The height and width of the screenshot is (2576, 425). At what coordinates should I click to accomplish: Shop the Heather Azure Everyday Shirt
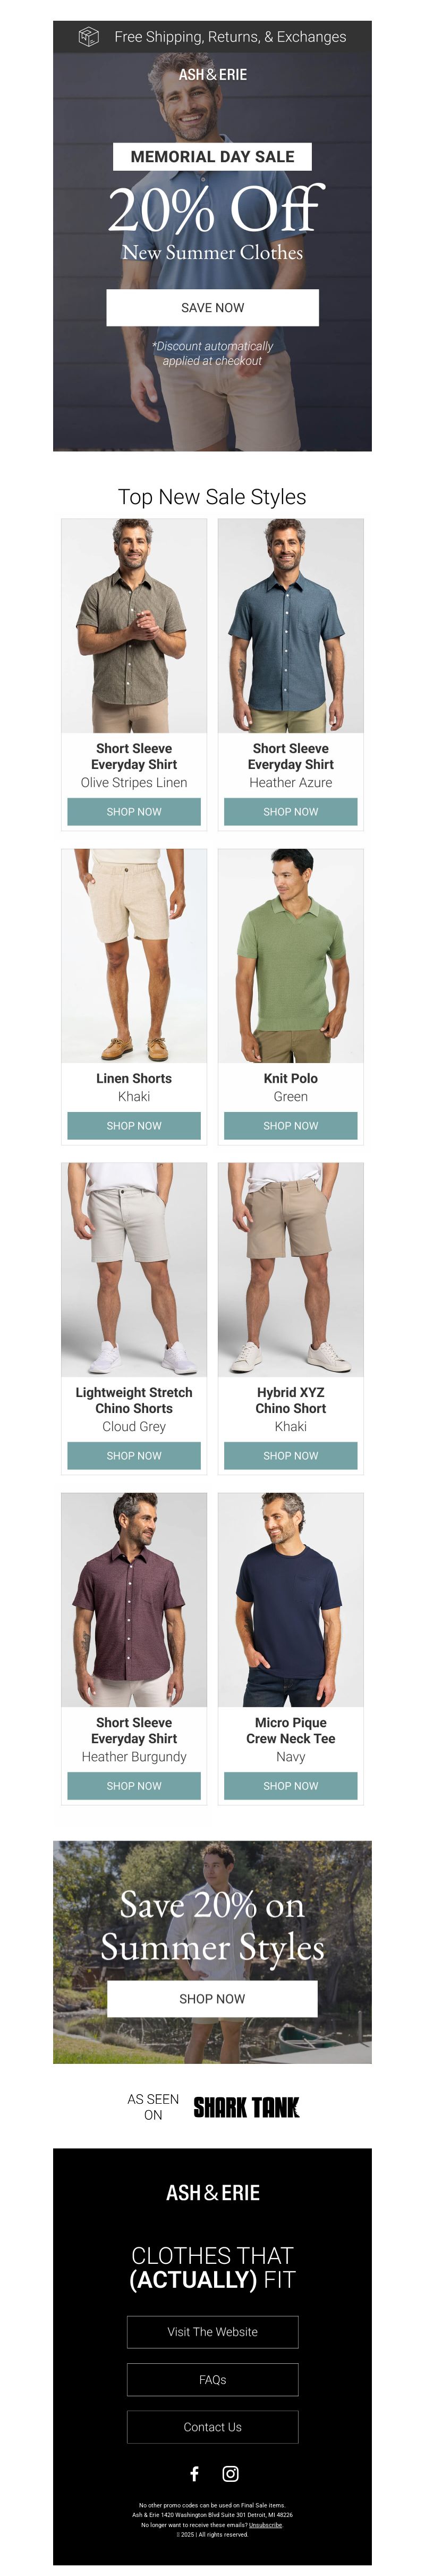point(291,812)
